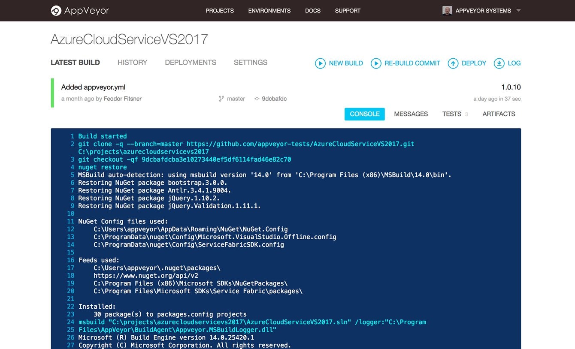Click the NEW BUILD link text
This screenshot has width=575, height=349.
[x=346, y=63]
